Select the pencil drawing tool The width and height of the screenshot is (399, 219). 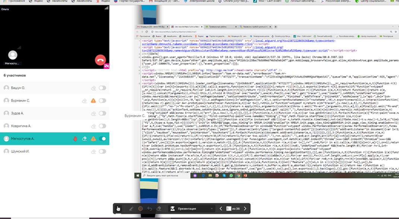[x=131, y=209]
